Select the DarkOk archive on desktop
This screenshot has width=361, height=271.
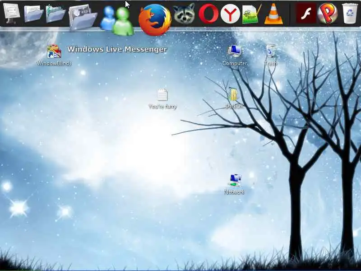[x=234, y=98]
